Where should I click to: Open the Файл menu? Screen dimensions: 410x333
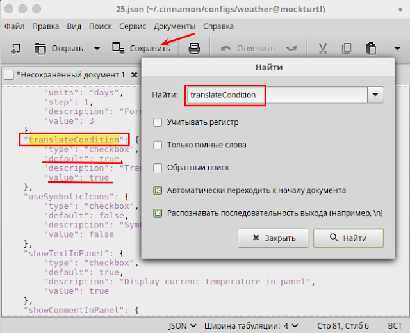[15, 26]
